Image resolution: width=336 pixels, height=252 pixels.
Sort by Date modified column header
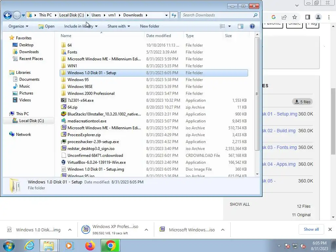click(x=164, y=36)
